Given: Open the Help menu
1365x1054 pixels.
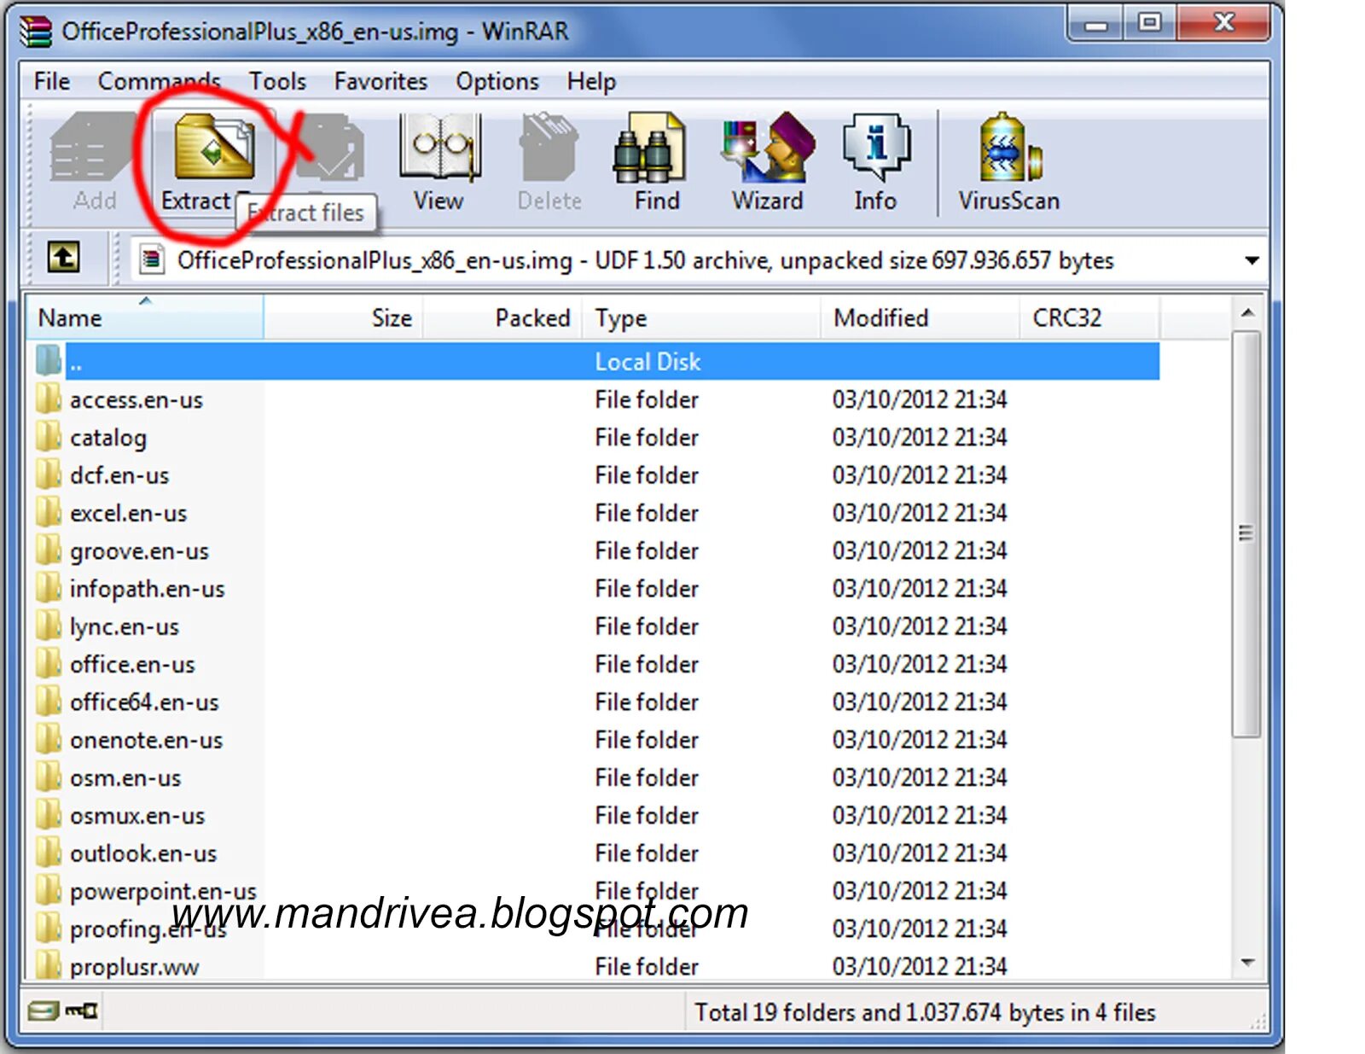Looking at the screenshot, I should [591, 81].
